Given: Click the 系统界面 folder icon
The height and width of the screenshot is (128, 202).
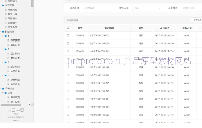Looking at the screenshot, I should [x=3, y=89].
